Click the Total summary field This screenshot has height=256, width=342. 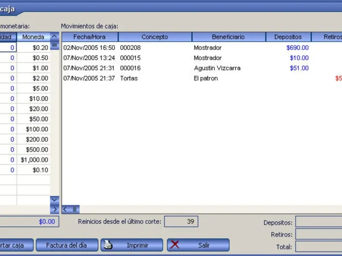[x=318, y=247]
